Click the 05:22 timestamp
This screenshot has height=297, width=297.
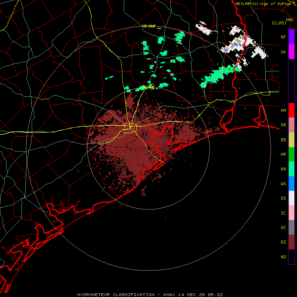(215, 295)
